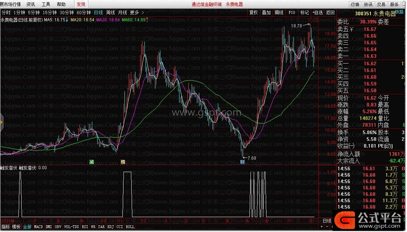Click the 触发潜伏 sub-indicator label
407x232 pixels.
point(9,168)
